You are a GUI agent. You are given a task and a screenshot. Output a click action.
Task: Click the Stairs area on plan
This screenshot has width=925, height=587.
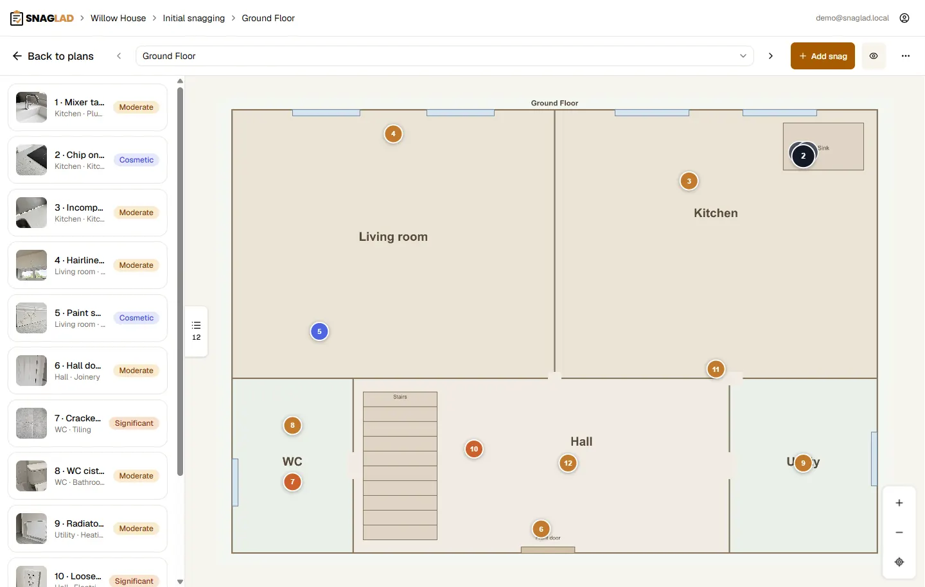point(400,466)
